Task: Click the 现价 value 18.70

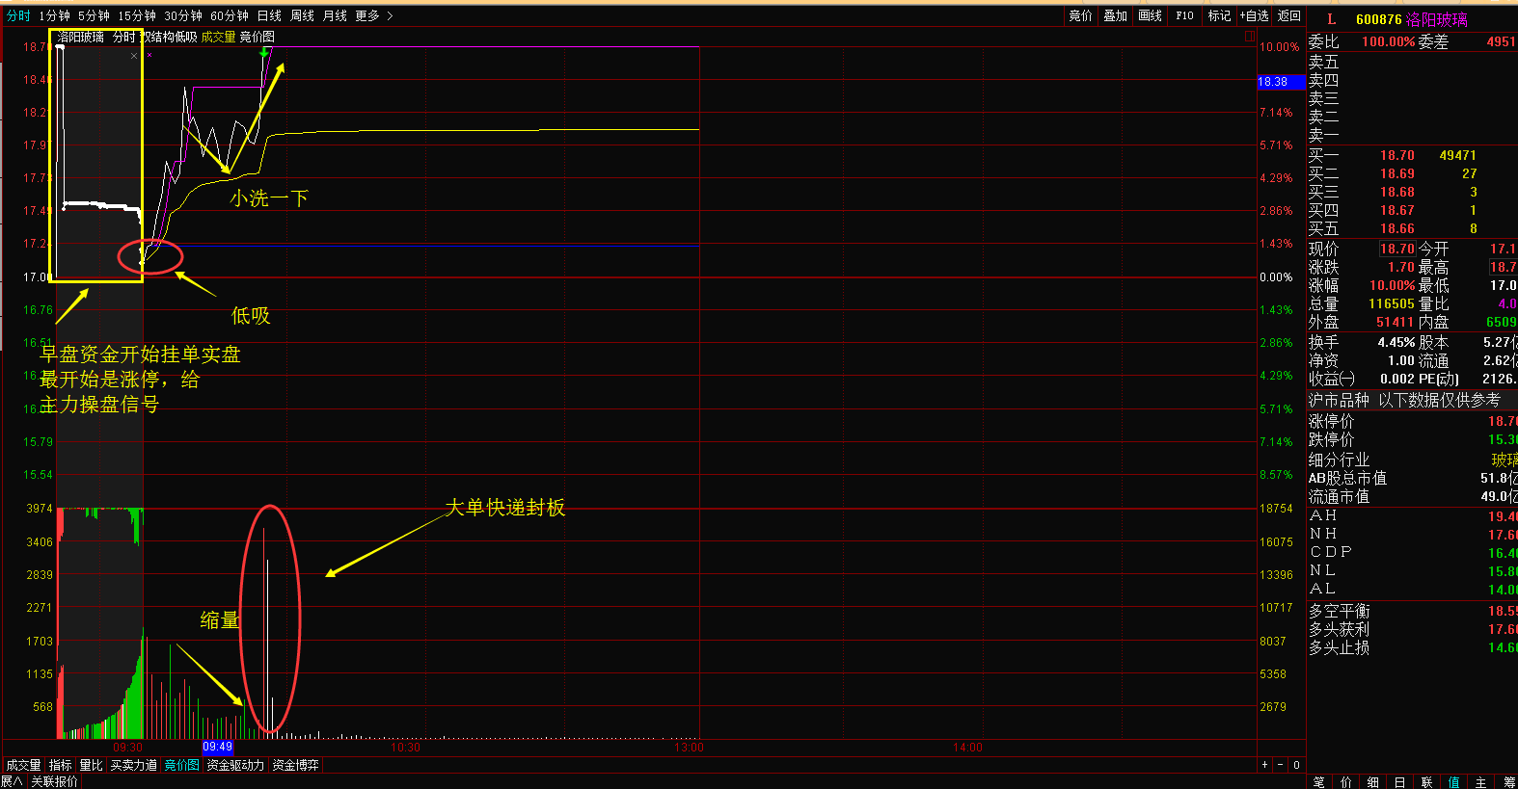Action: coord(1397,249)
